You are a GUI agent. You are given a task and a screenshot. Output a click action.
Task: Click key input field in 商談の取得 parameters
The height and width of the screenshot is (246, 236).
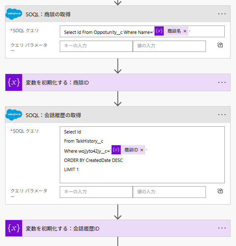click(x=96, y=46)
